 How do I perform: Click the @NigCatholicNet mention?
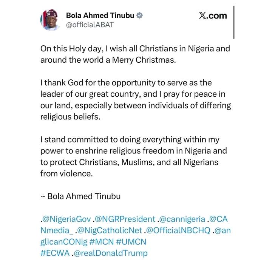110,230
